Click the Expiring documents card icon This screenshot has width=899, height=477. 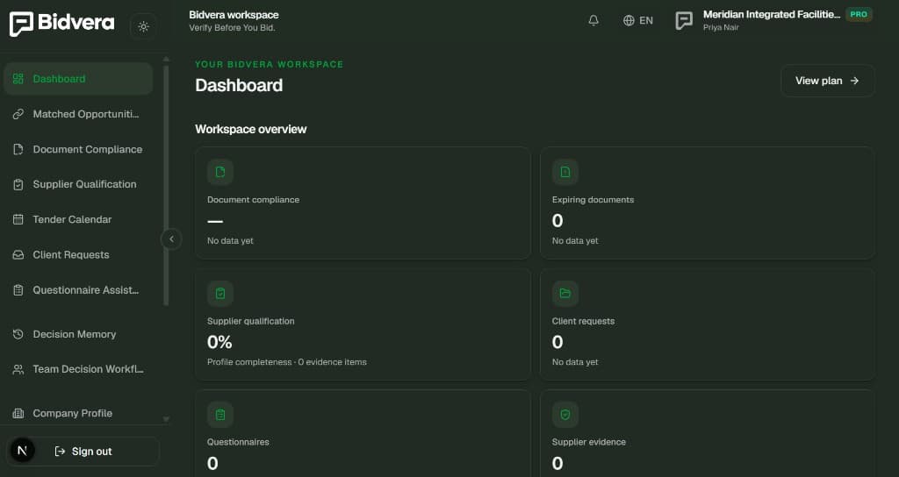pos(565,172)
